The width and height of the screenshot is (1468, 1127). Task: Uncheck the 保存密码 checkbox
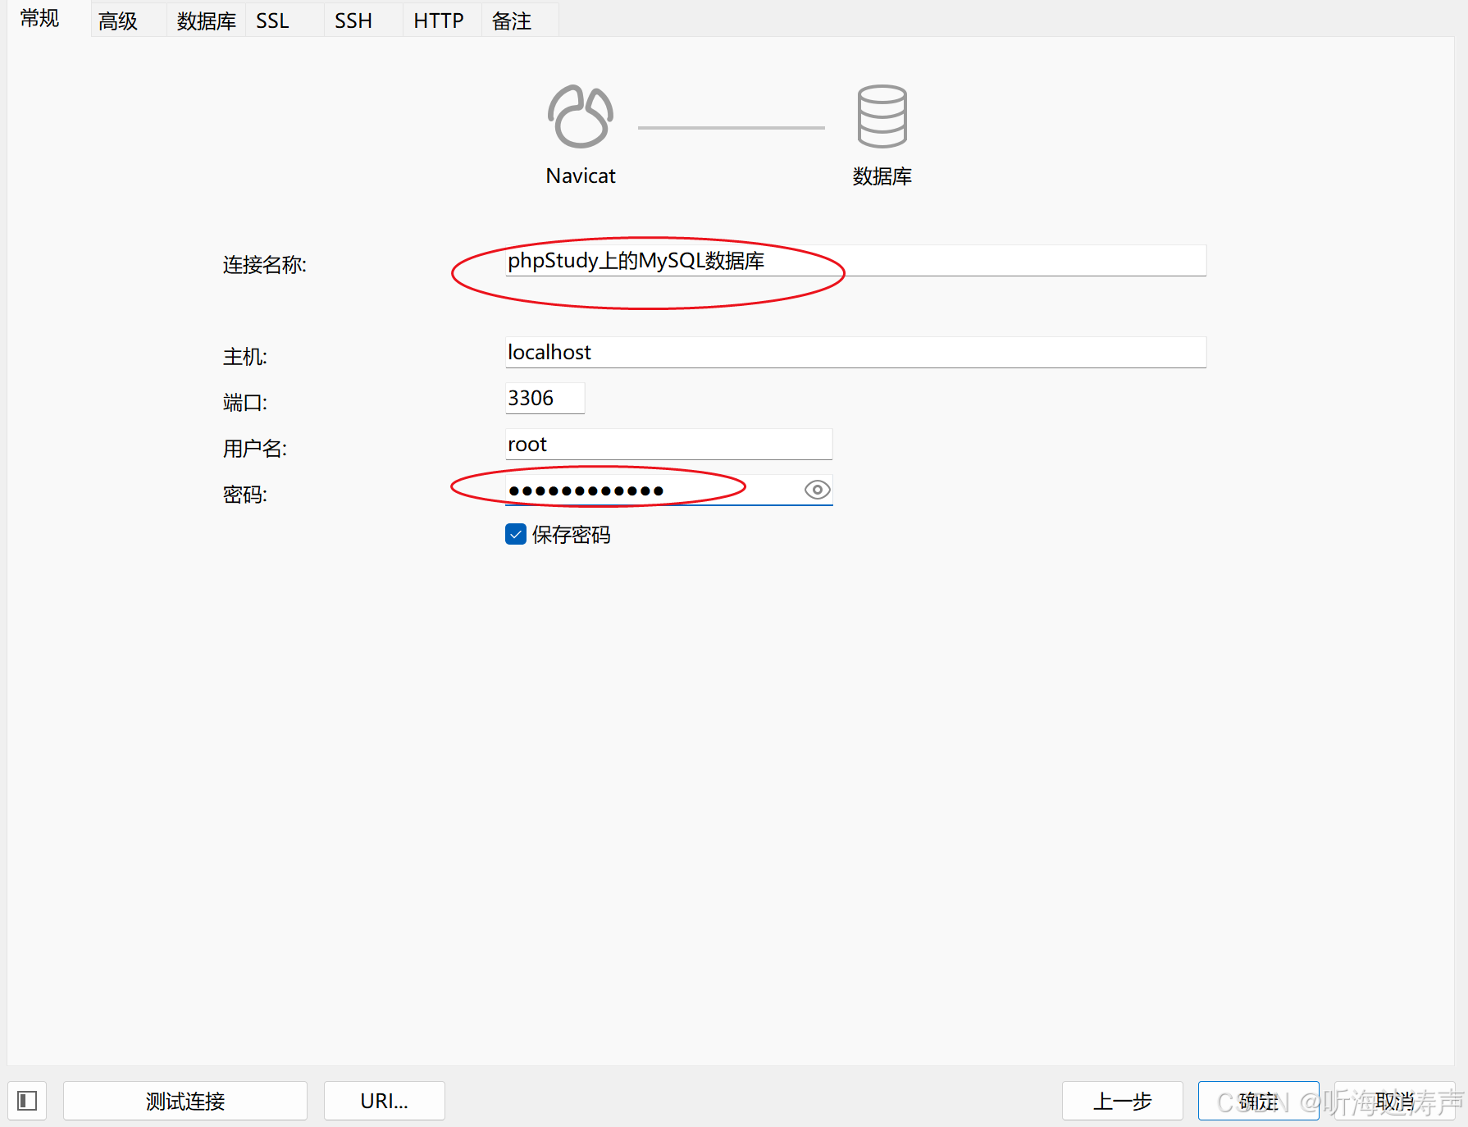[515, 534]
